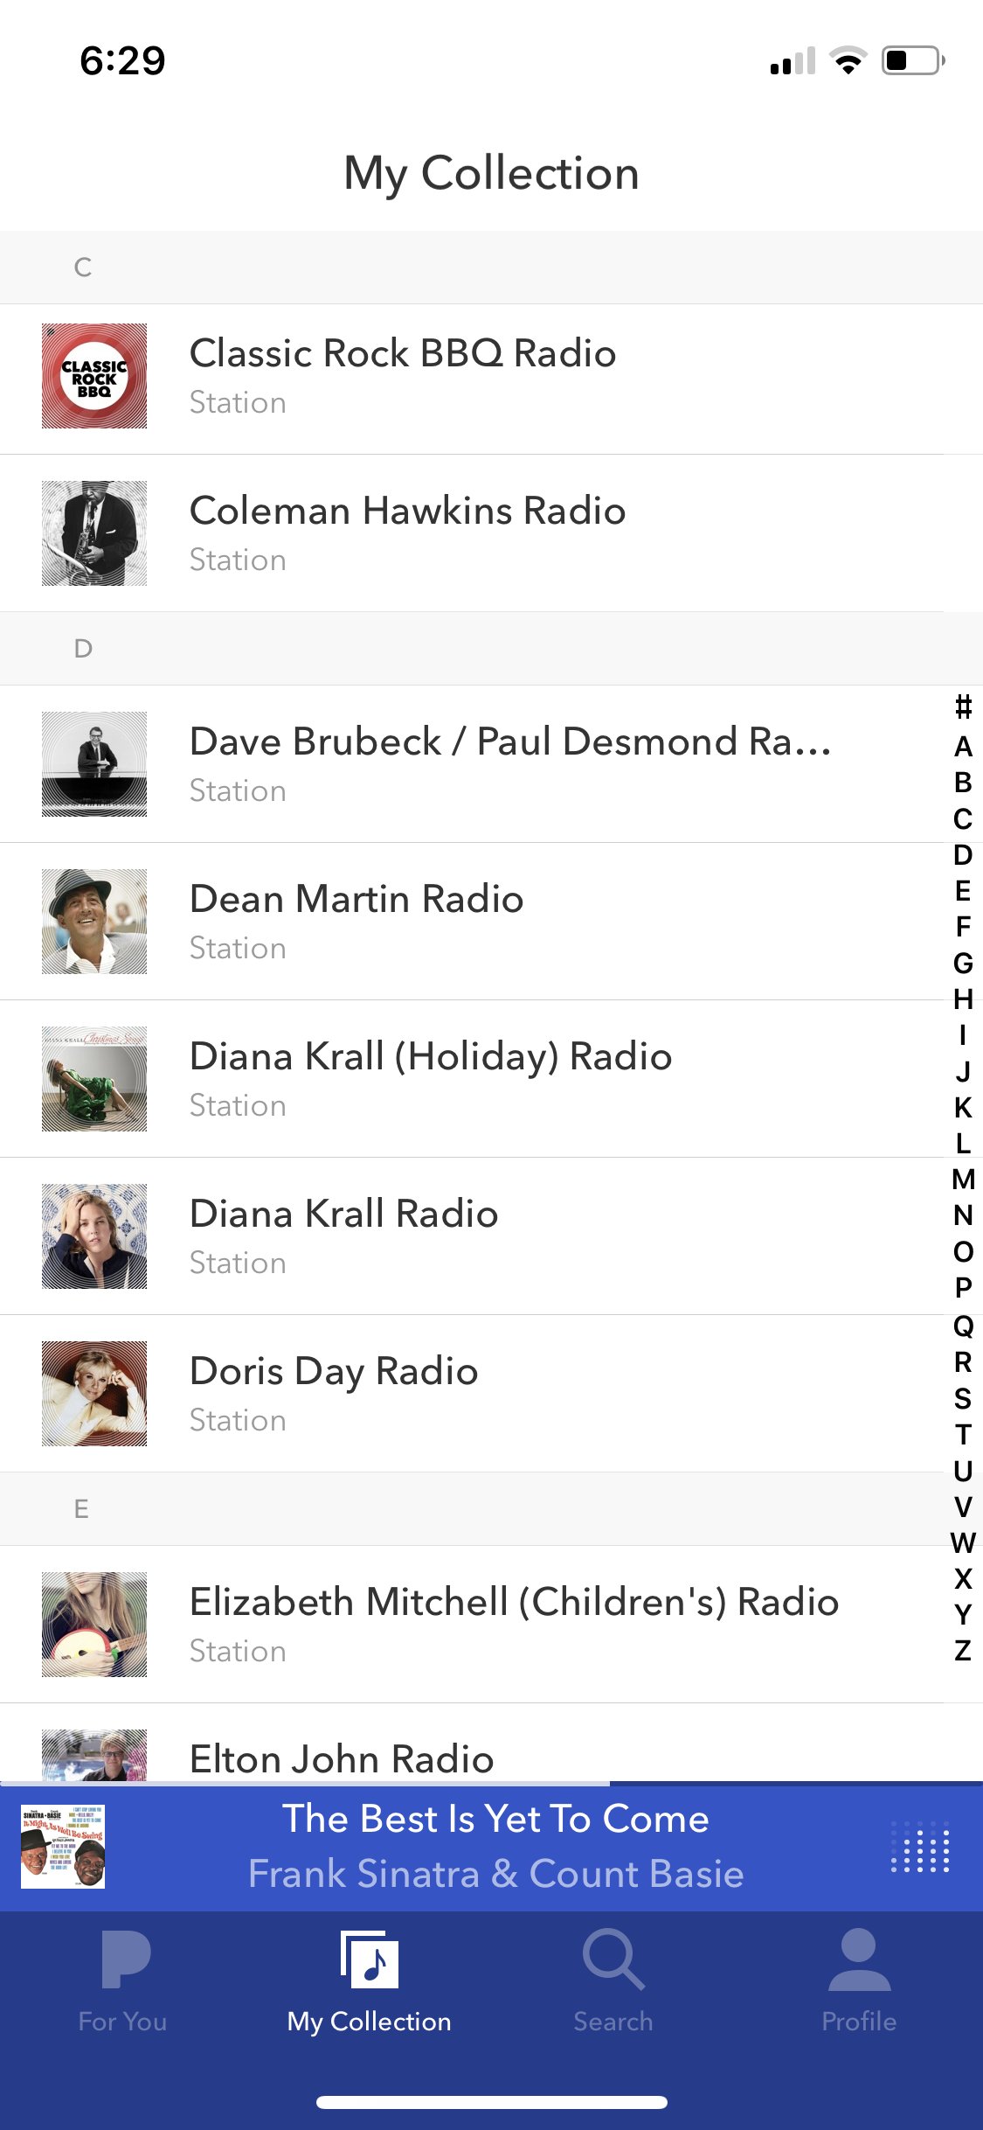983x2130 pixels.
Task: Tap the song progress bar above mini player
Action: click(x=491, y=1783)
